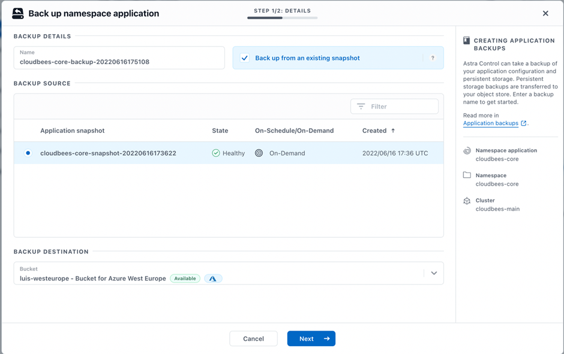The width and height of the screenshot is (564, 354).
Task: Toggle Back up from an existing snapshot checkbox
Action: (x=245, y=58)
